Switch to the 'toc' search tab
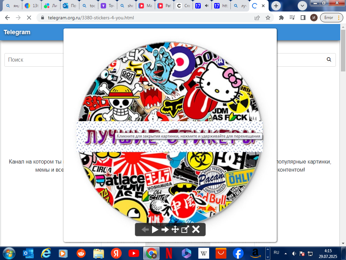Viewport: 346px width, 260px height. [89, 6]
